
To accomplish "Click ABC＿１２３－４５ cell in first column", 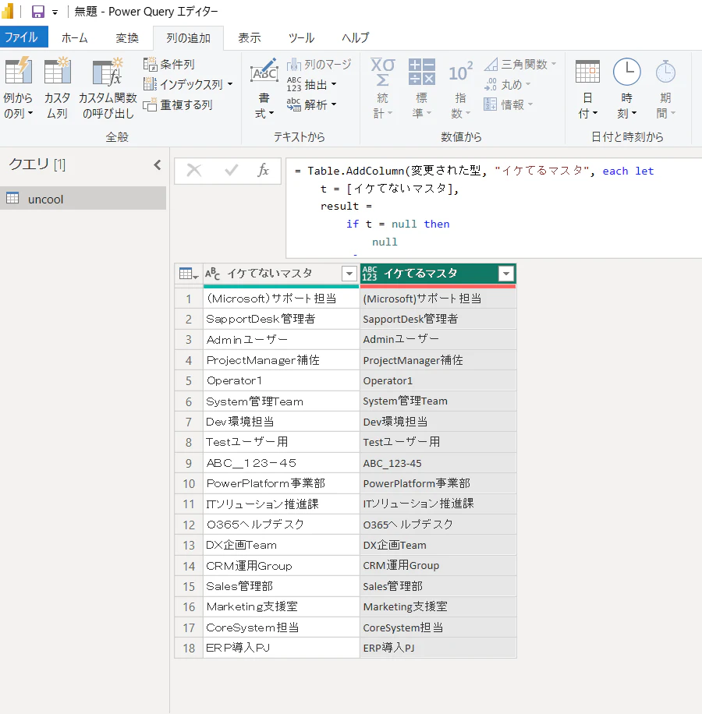I will coord(281,463).
